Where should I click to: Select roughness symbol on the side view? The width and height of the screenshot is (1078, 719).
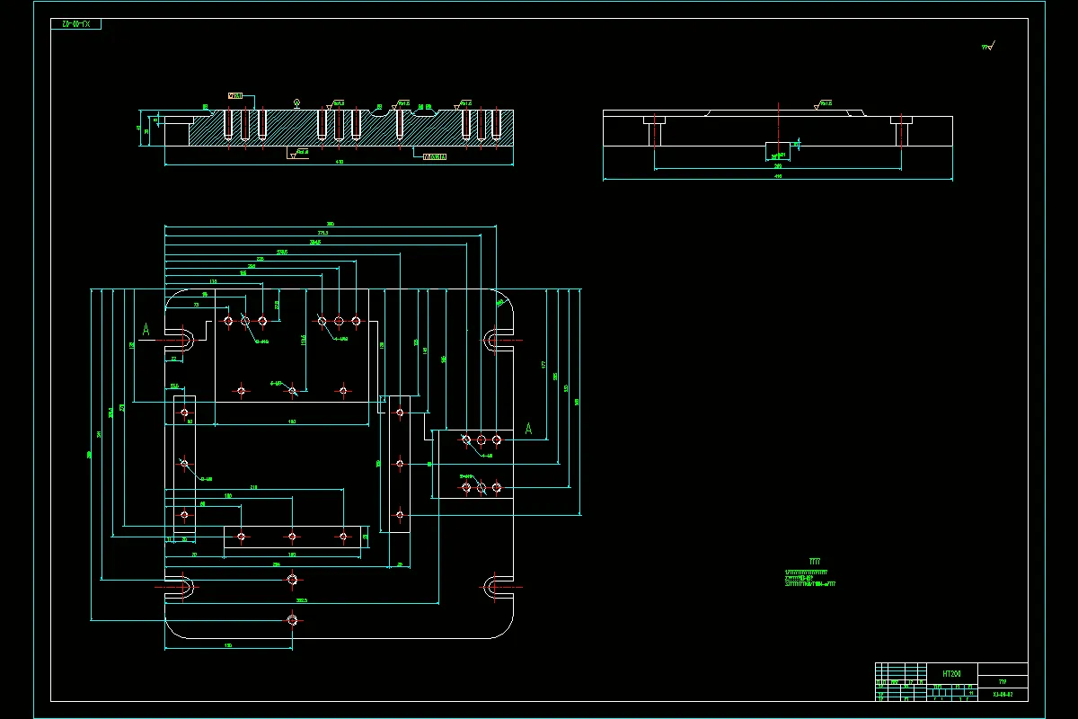[823, 104]
